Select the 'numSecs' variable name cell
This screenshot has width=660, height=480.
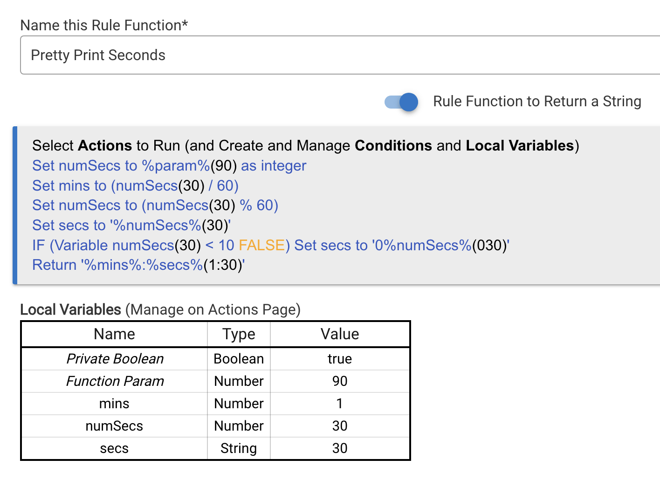[x=114, y=426]
